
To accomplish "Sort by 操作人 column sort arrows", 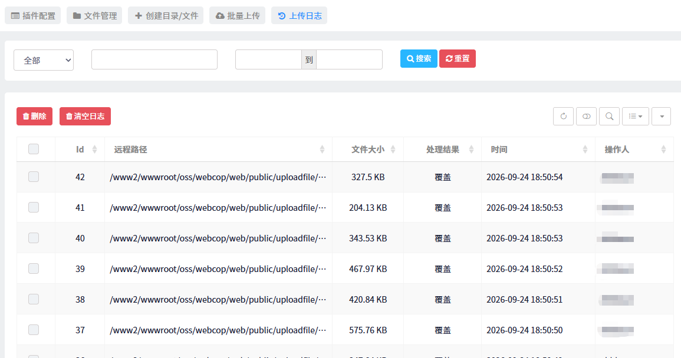I will tap(664, 150).
